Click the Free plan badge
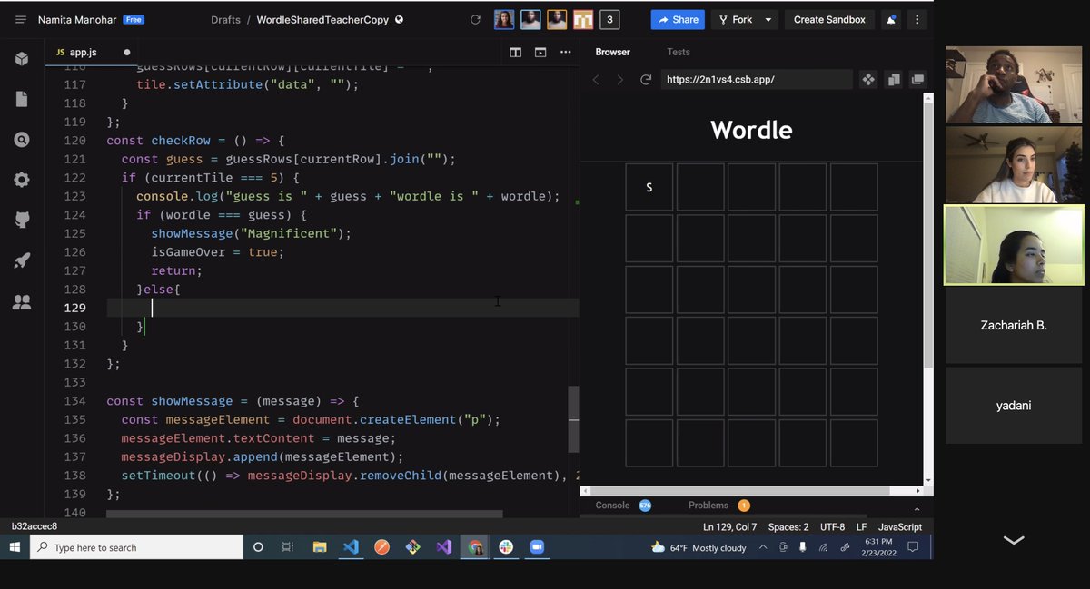This screenshot has height=589, width=1090. coord(134,19)
